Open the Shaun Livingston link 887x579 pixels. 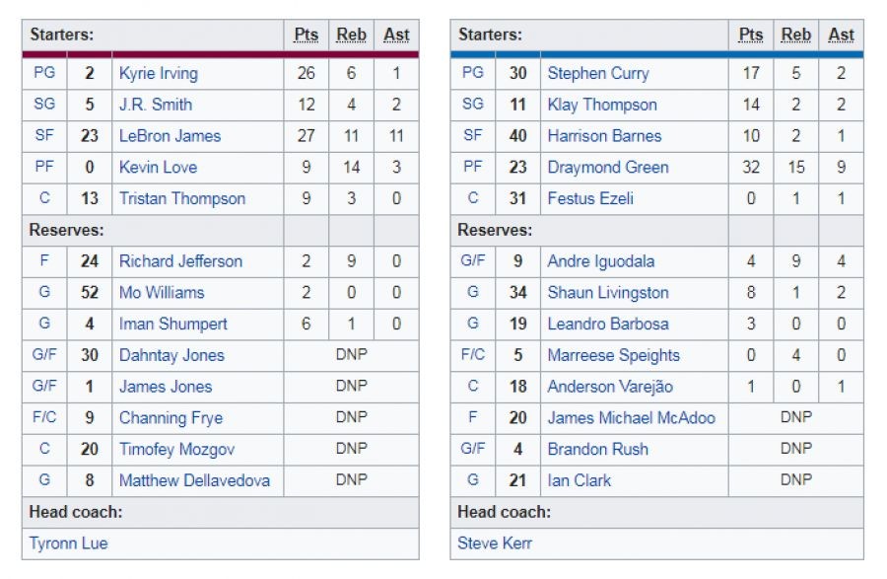click(x=607, y=293)
